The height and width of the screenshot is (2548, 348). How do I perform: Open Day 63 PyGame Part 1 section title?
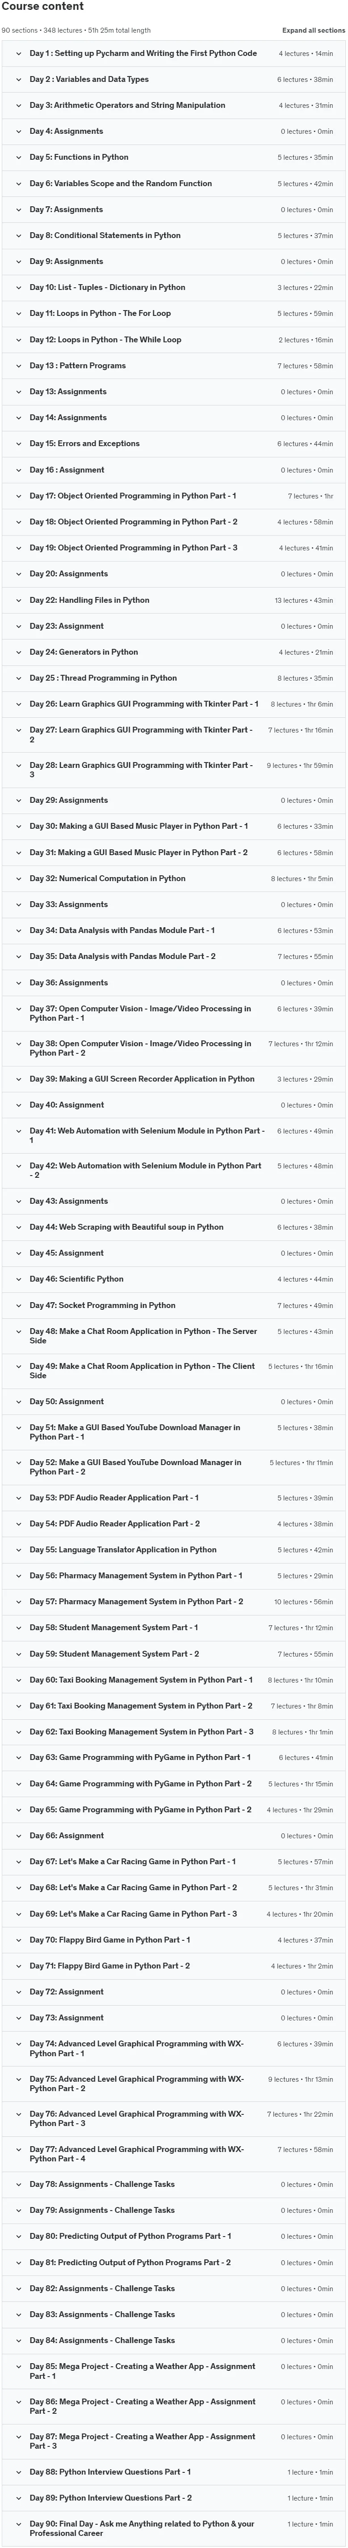pyautogui.click(x=140, y=1758)
